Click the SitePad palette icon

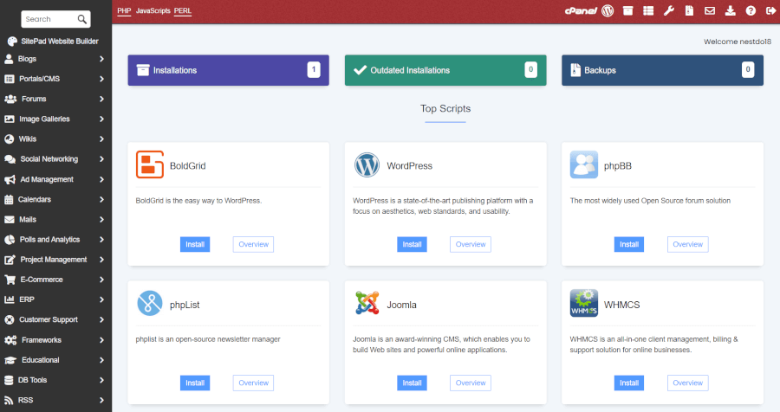tap(12, 42)
